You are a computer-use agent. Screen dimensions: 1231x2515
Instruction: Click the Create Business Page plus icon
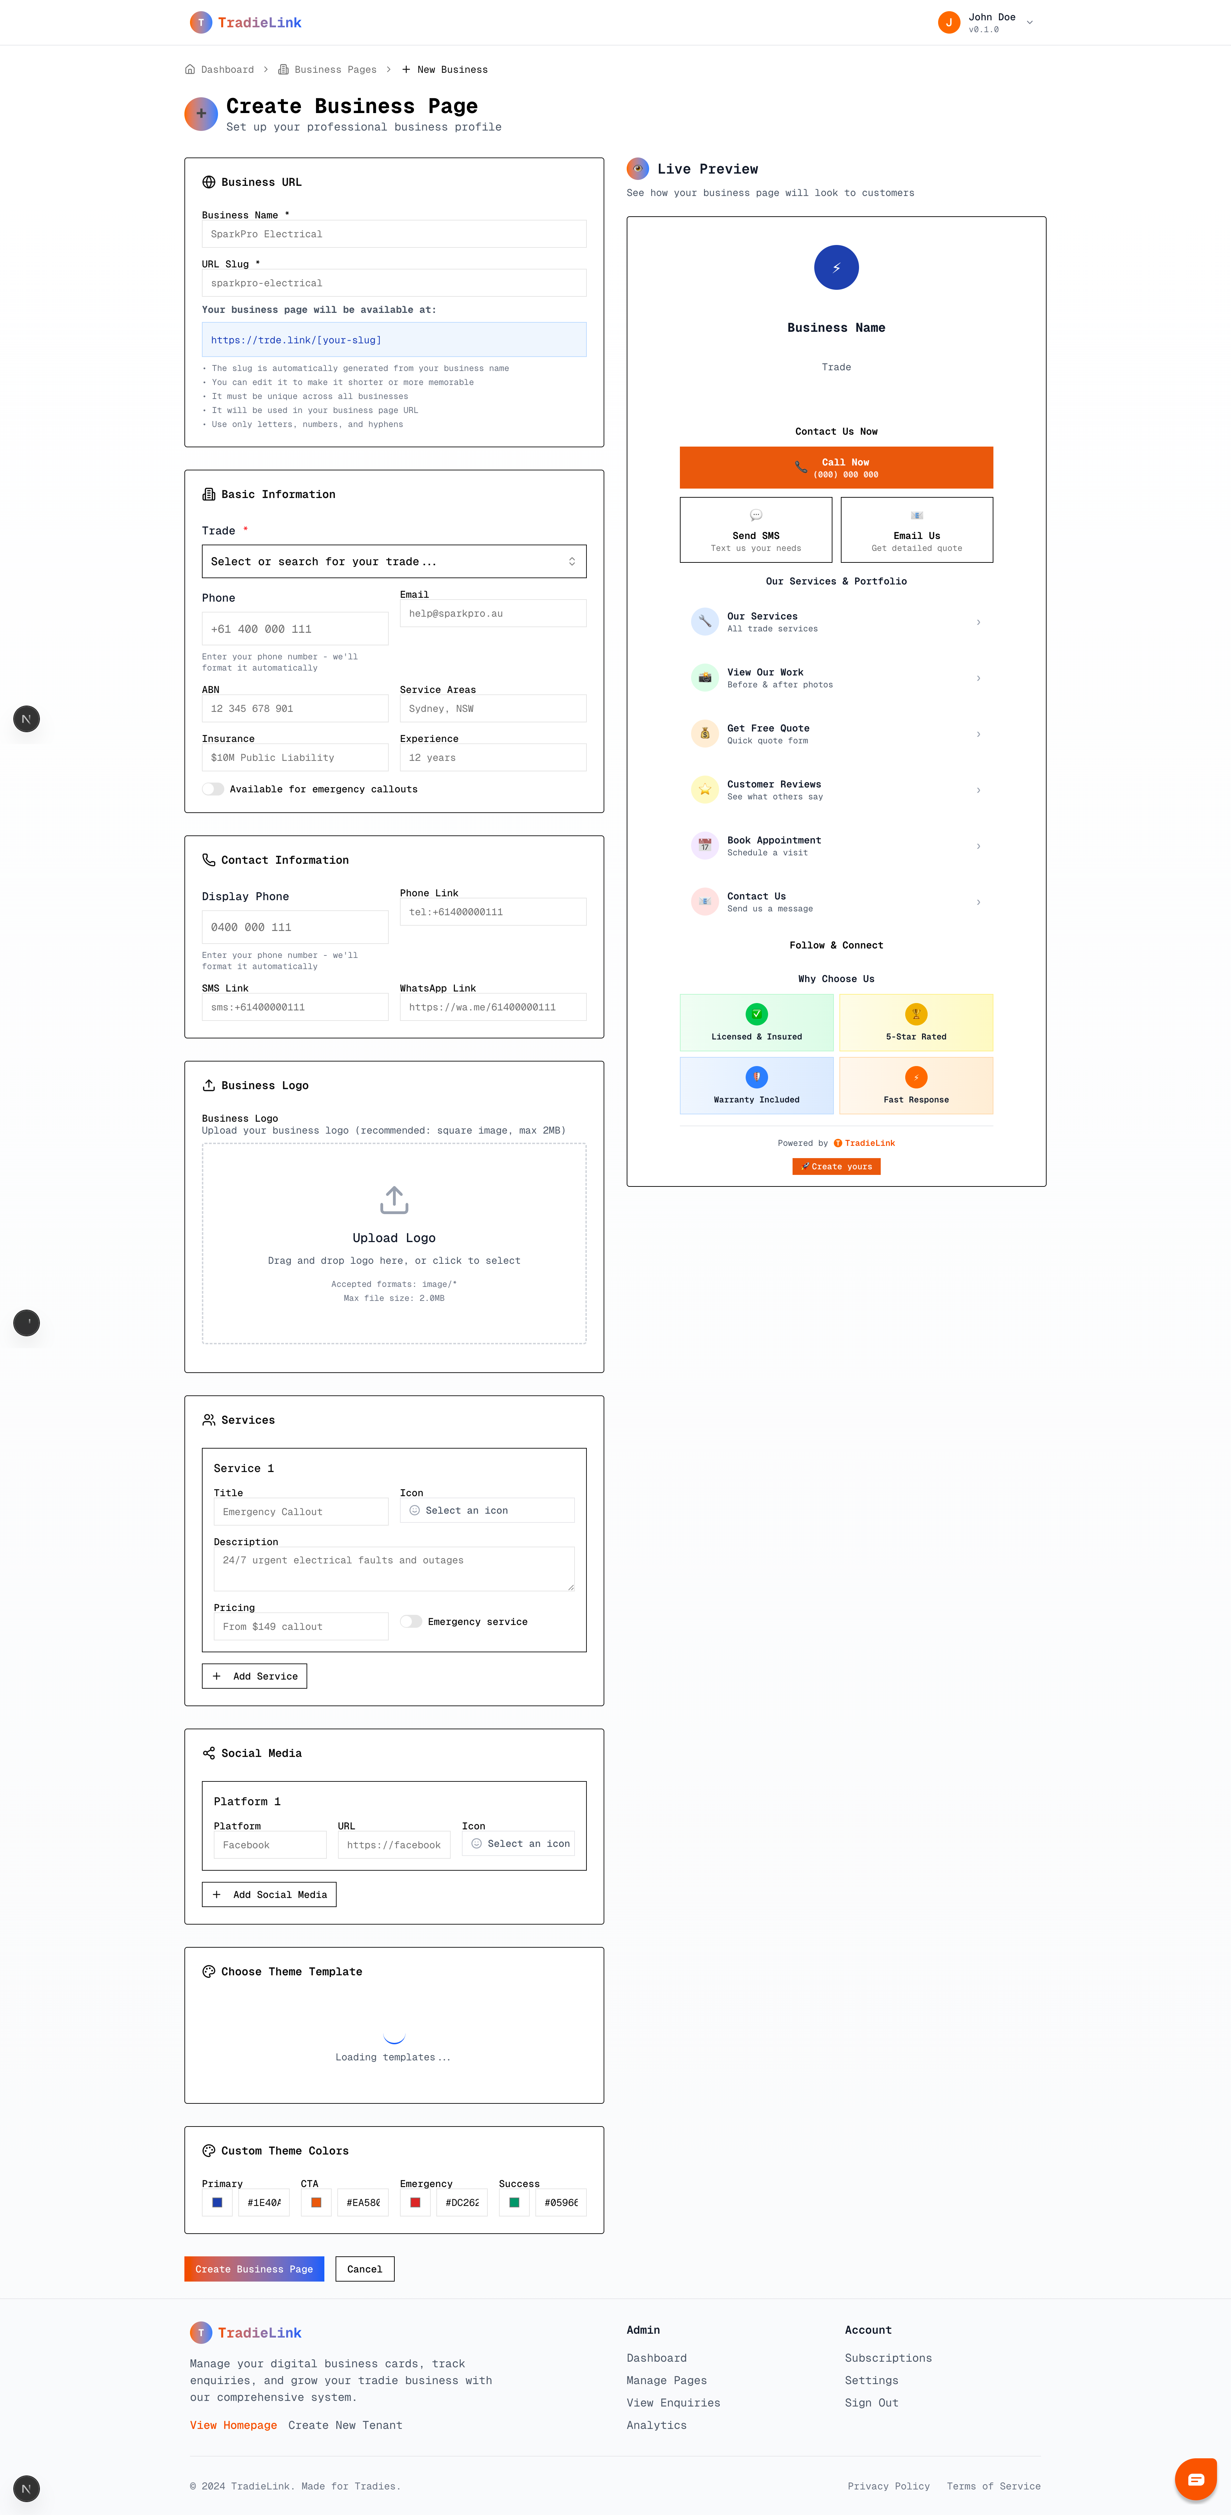pos(201,114)
